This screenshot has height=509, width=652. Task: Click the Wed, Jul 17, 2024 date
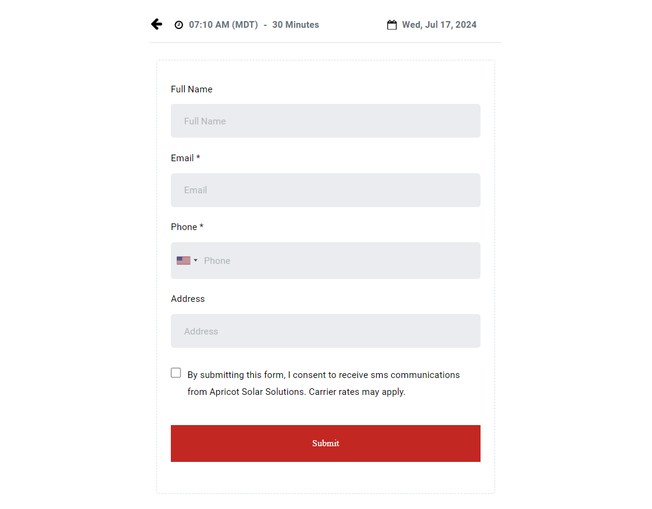pos(439,25)
